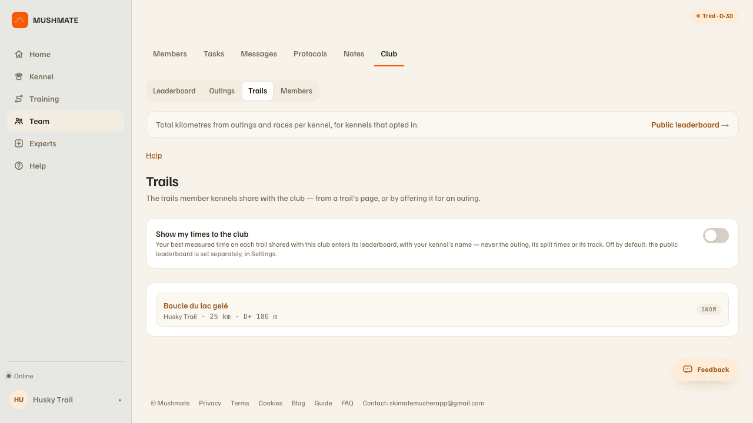Open the FAQ footer link
This screenshot has height=423, width=753.
pyautogui.click(x=348, y=403)
